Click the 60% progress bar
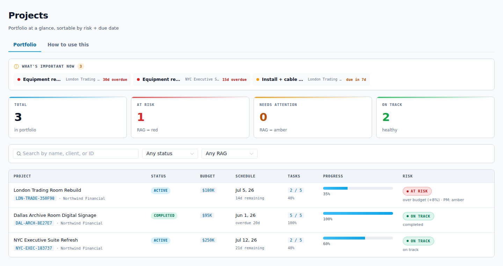This screenshot has height=266, width=503. (358, 238)
